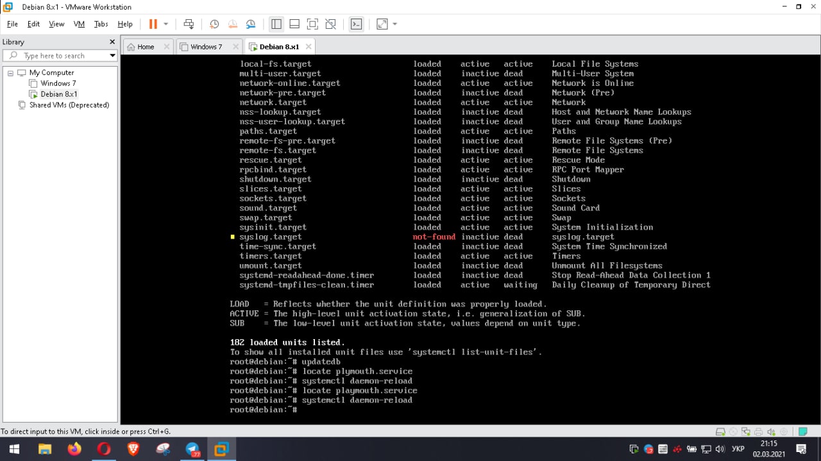The image size is (821, 461).
Task: Select Windows 7 in the library tree
Action: click(58, 83)
